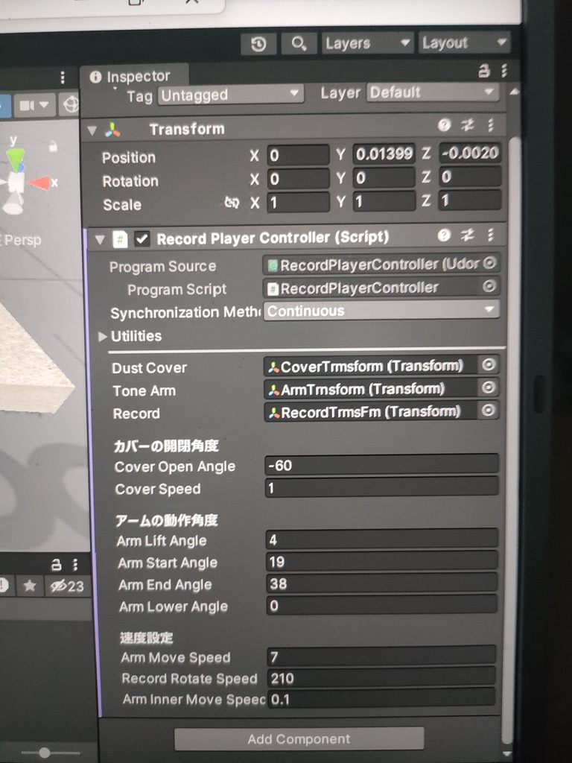Click Persp label to toggle projection
The width and height of the screenshot is (572, 763).
(22, 241)
